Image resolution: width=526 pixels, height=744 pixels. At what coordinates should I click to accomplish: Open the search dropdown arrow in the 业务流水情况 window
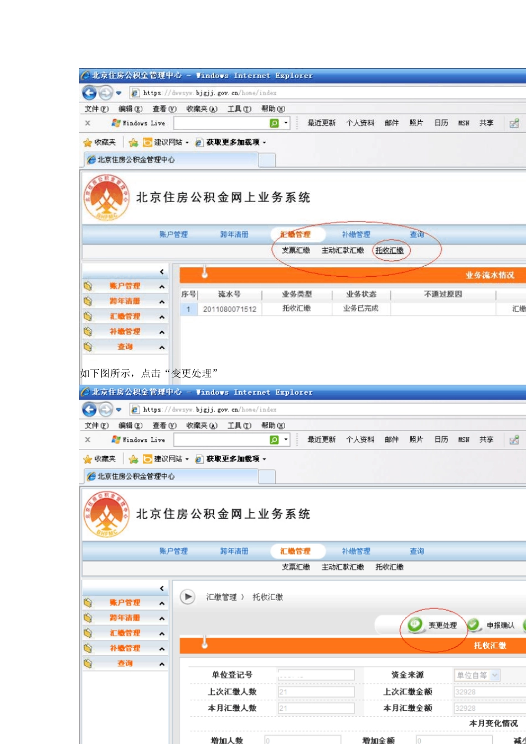[286, 123]
